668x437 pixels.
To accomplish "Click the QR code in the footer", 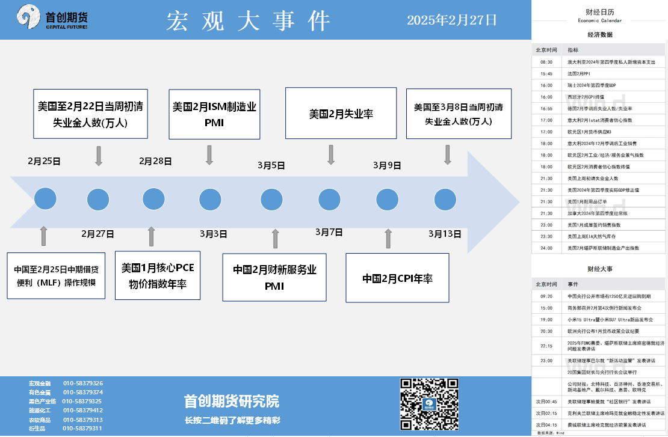I will coord(429,404).
